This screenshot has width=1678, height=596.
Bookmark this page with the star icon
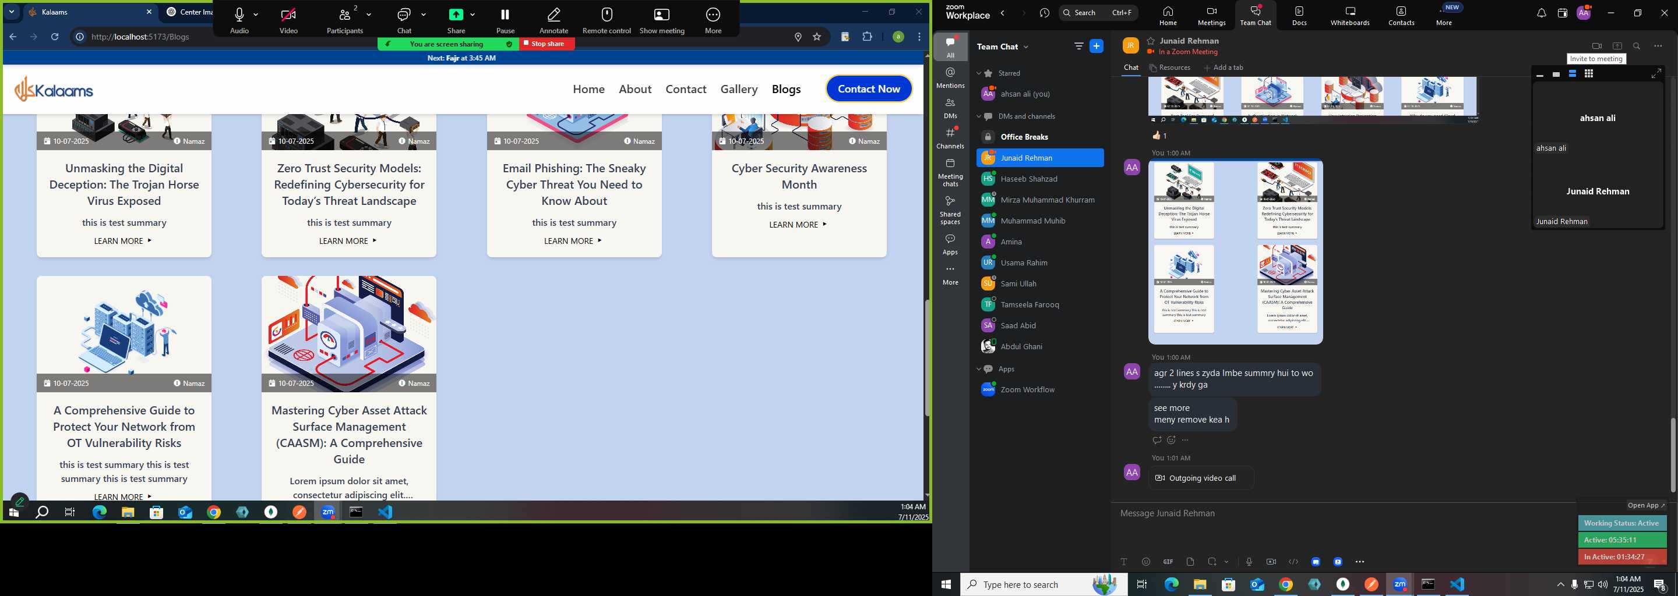[817, 37]
